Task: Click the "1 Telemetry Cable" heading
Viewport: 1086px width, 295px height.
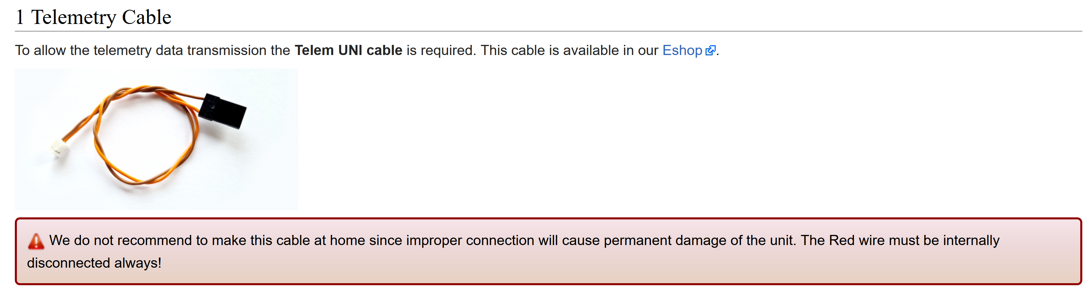Action: click(101, 18)
